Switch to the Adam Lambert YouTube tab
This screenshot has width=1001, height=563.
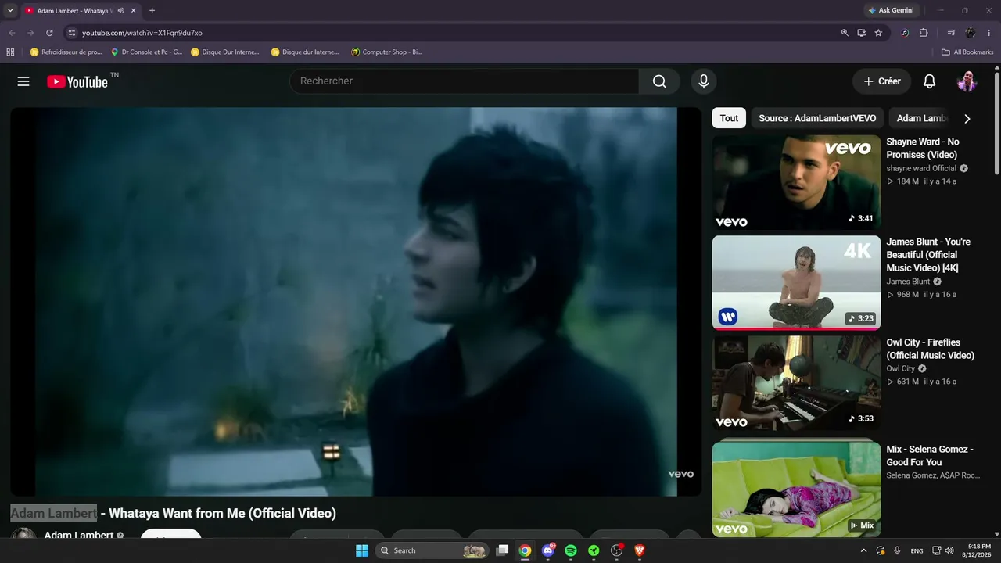(74, 11)
